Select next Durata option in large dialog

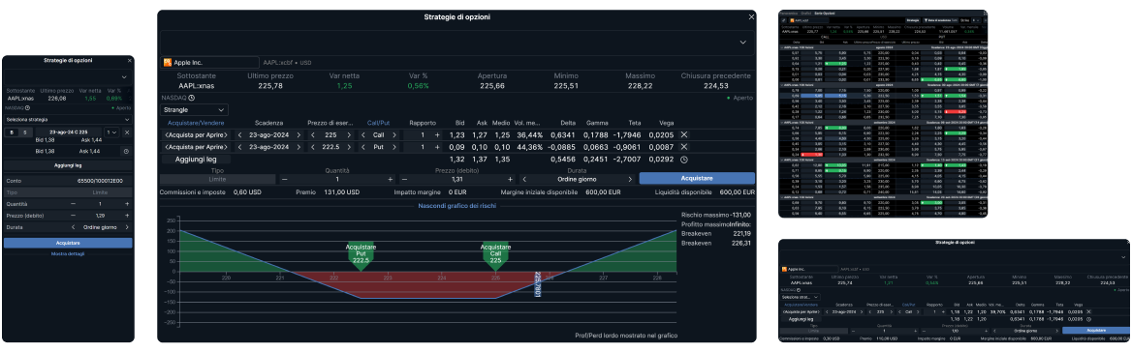click(630, 179)
